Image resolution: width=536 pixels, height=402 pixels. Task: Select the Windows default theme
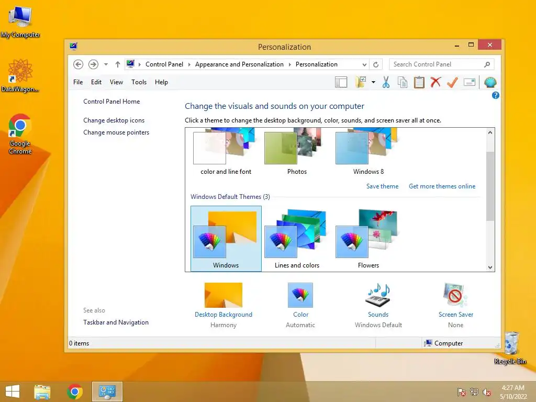click(226, 239)
